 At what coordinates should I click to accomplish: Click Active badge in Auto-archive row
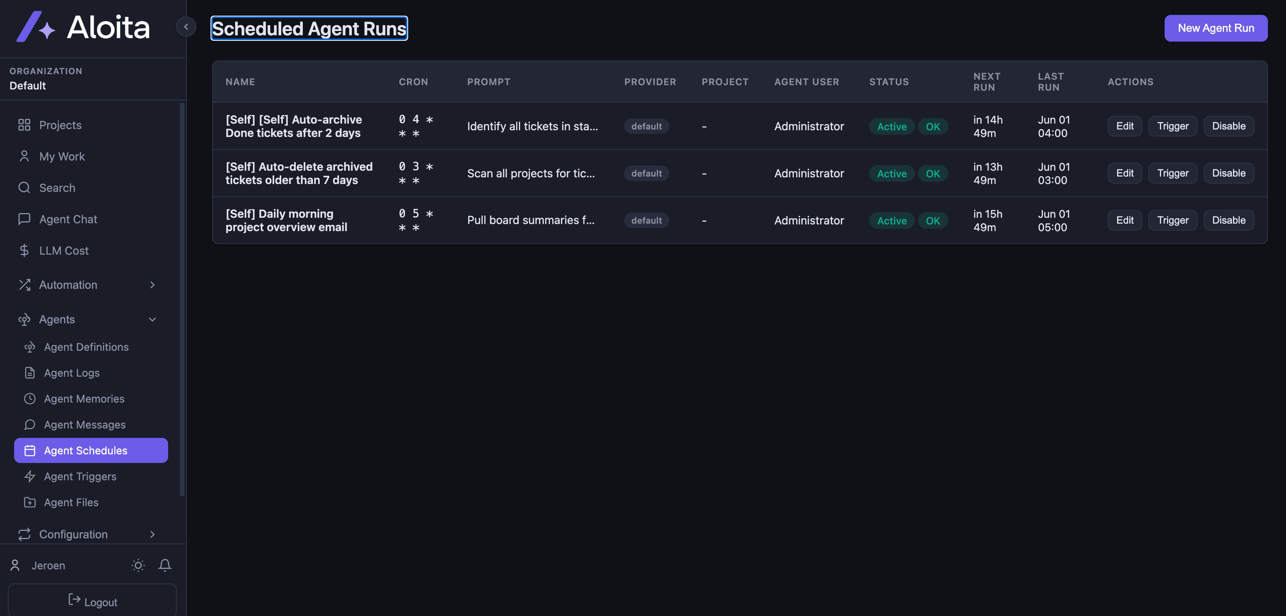pyautogui.click(x=892, y=126)
